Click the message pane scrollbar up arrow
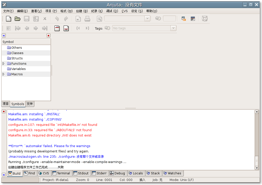The width and height of the screenshot is (262, 185). (257, 112)
